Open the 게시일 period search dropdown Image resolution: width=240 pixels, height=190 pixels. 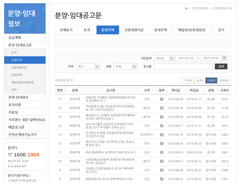pyautogui.click(x=164, y=58)
